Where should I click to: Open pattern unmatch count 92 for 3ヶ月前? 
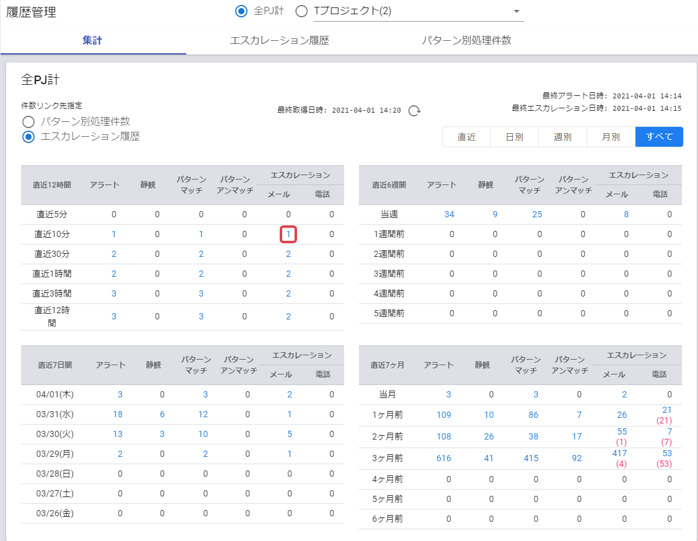coord(577,458)
